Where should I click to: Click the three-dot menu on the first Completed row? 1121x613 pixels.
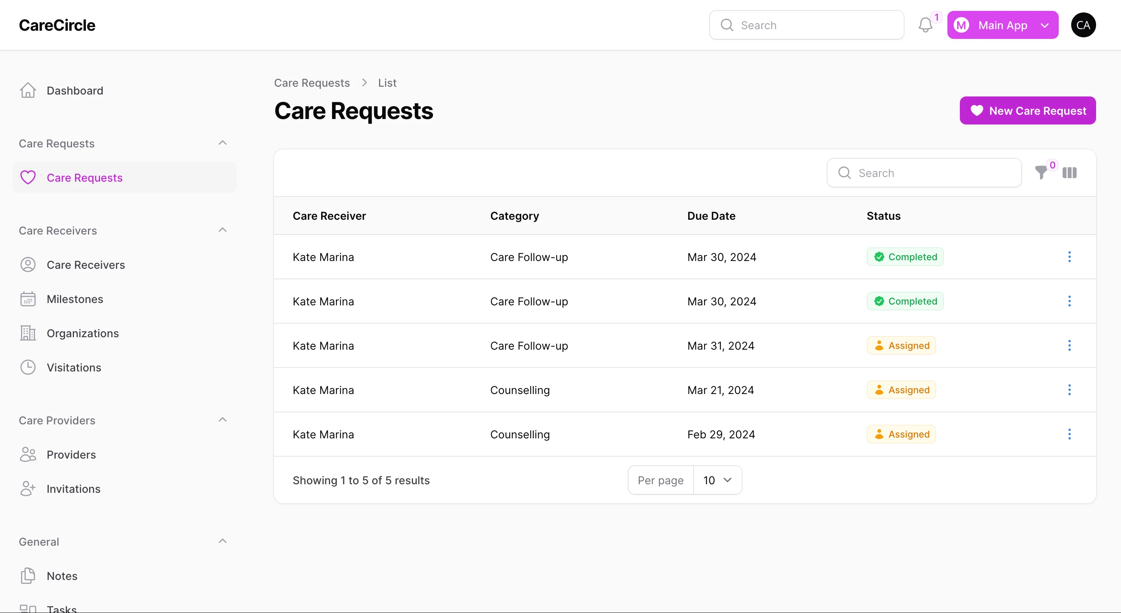click(1070, 257)
